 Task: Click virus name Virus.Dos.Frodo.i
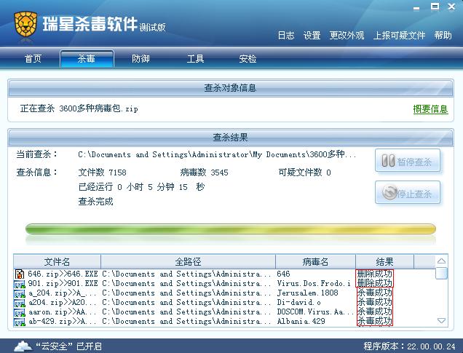(x=314, y=284)
